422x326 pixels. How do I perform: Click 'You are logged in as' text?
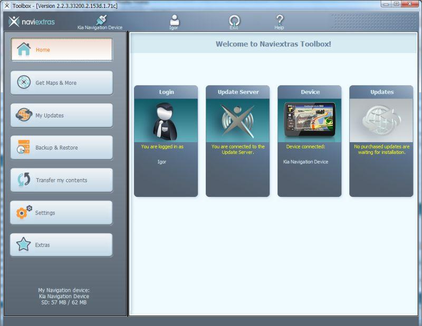click(162, 146)
